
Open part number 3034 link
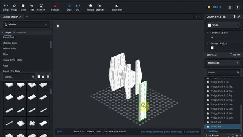coord(59,132)
